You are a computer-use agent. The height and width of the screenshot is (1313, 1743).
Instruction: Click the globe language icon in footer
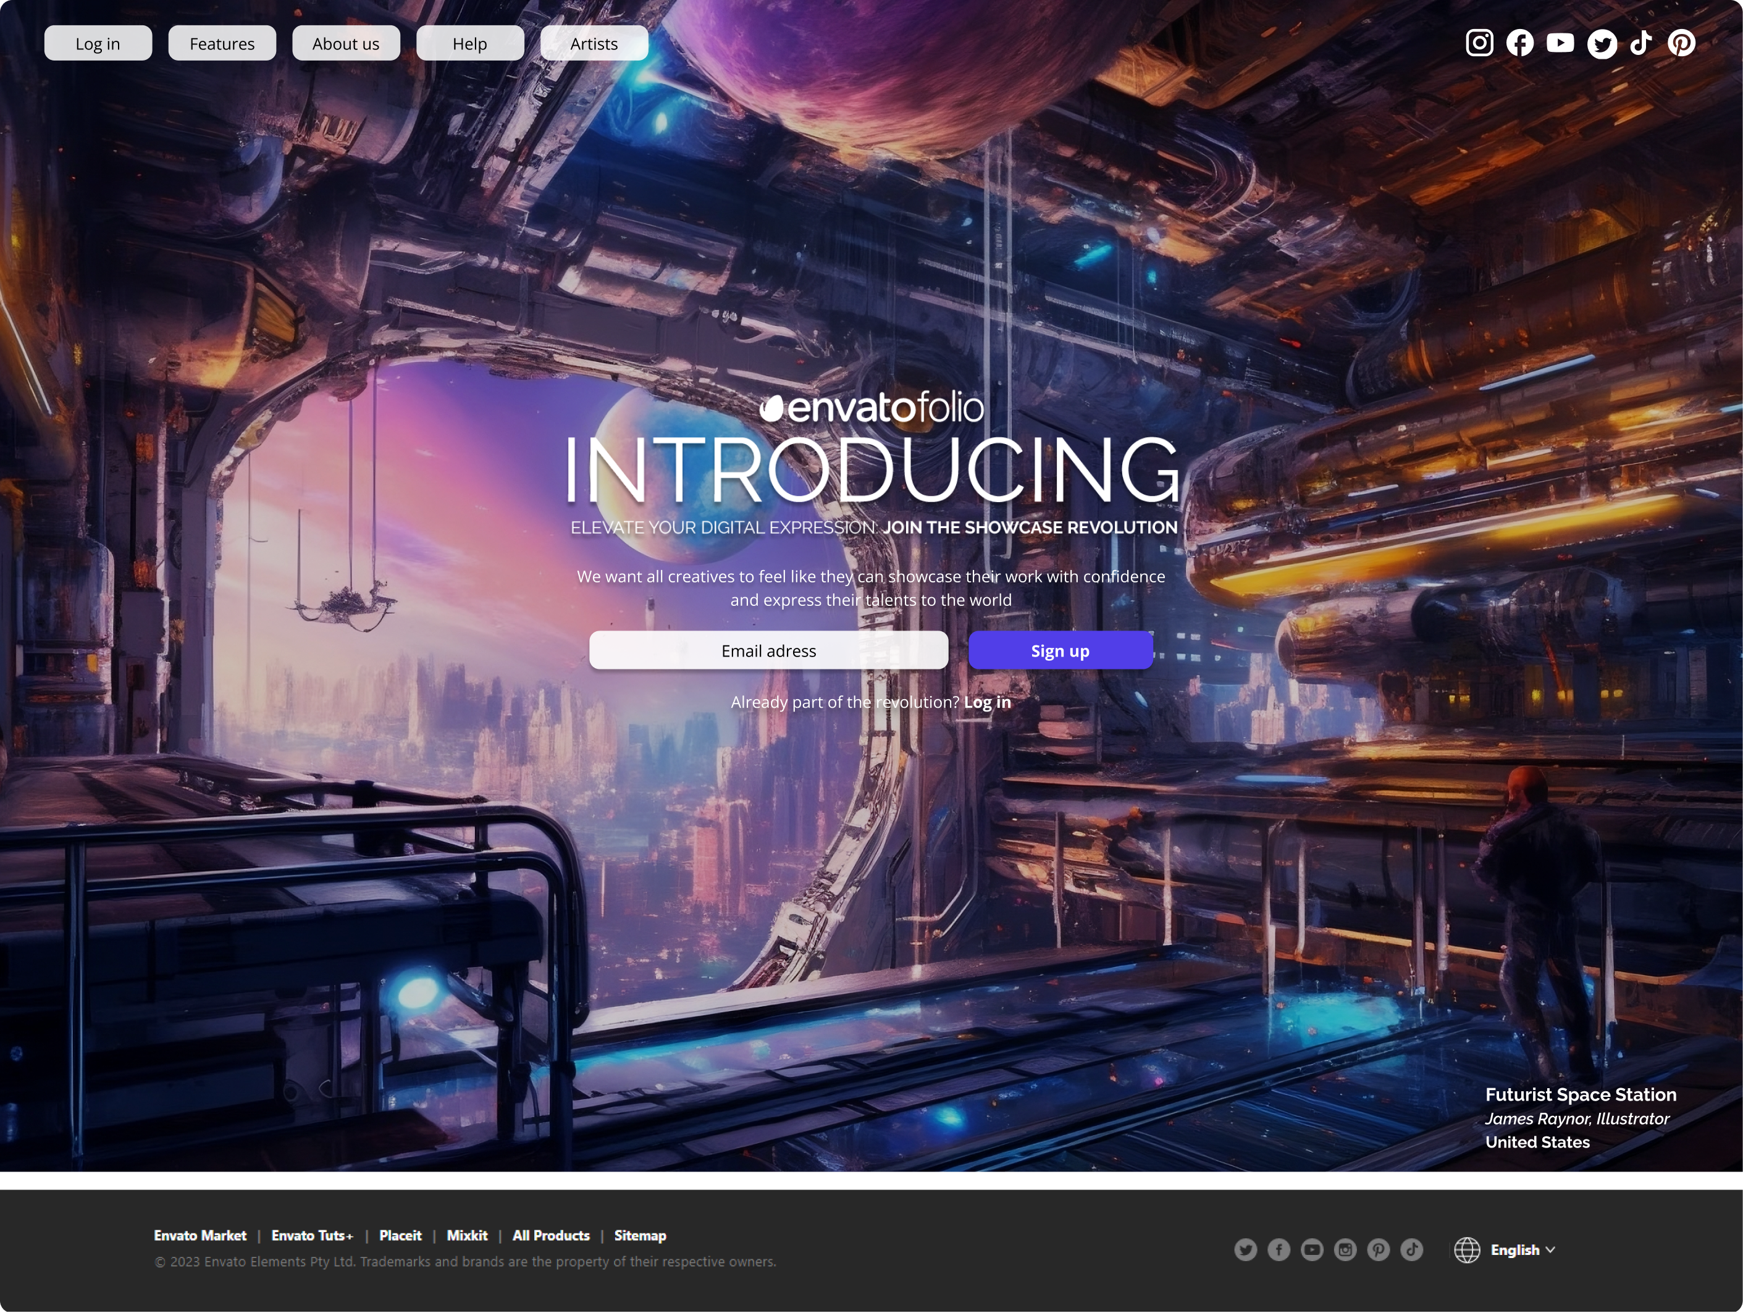(1466, 1250)
